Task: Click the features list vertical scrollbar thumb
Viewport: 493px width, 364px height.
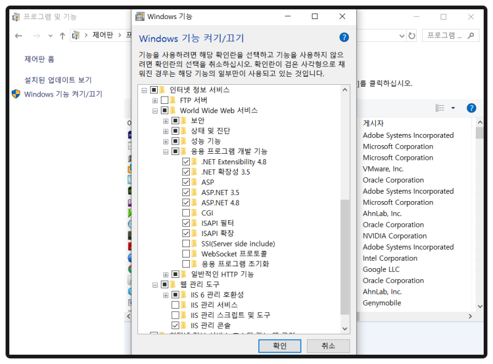Action: [x=345, y=256]
